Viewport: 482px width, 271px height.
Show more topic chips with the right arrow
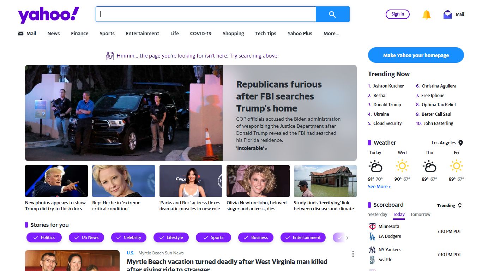point(347,238)
